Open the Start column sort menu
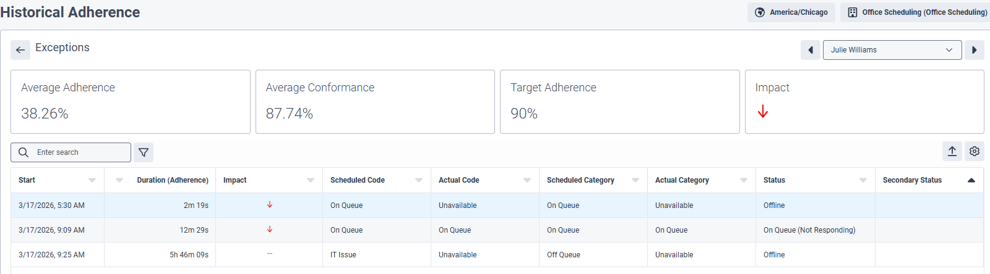990x274 pixels. [92, 180]
